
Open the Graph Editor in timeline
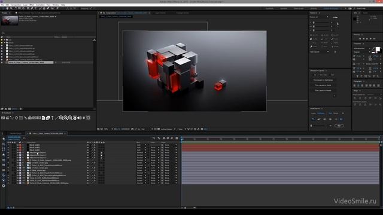(177, 138)
